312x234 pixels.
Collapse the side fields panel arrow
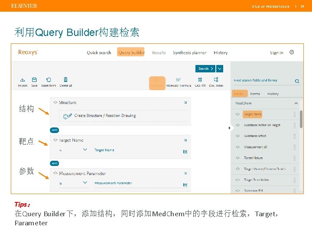[229, 128]
